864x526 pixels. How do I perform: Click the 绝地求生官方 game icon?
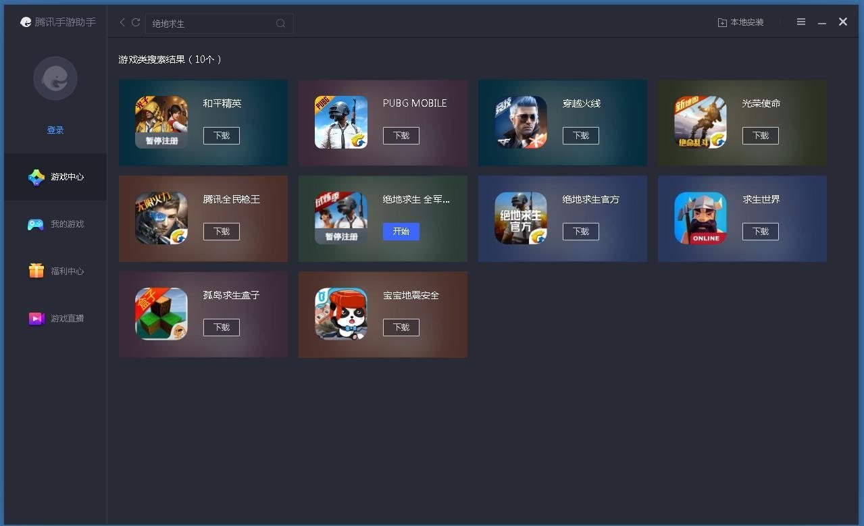point(521,218)
